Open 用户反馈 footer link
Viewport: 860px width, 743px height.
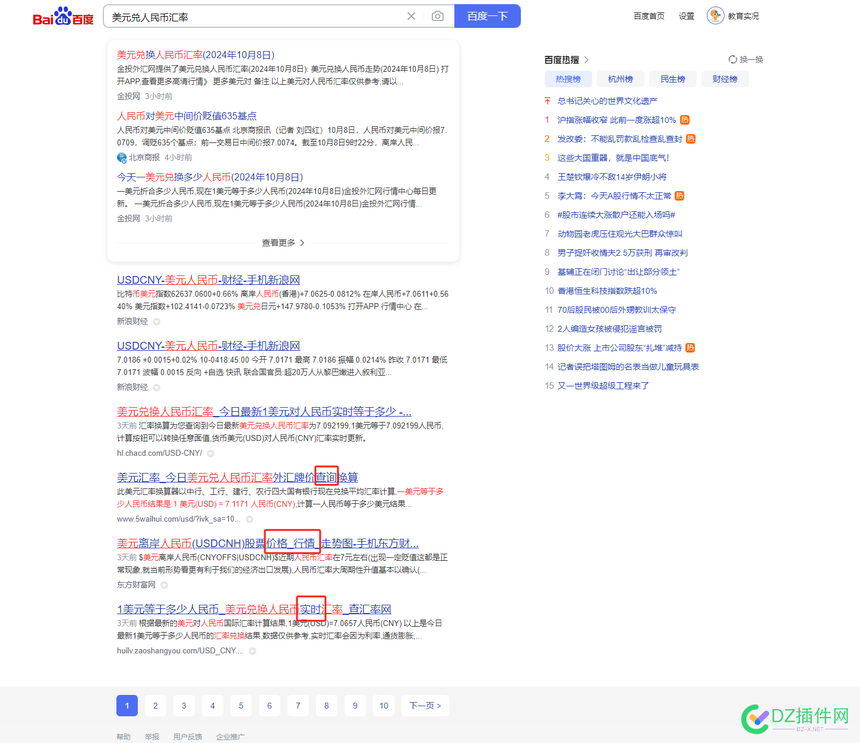pyautogui.click(x=188, y=736)
